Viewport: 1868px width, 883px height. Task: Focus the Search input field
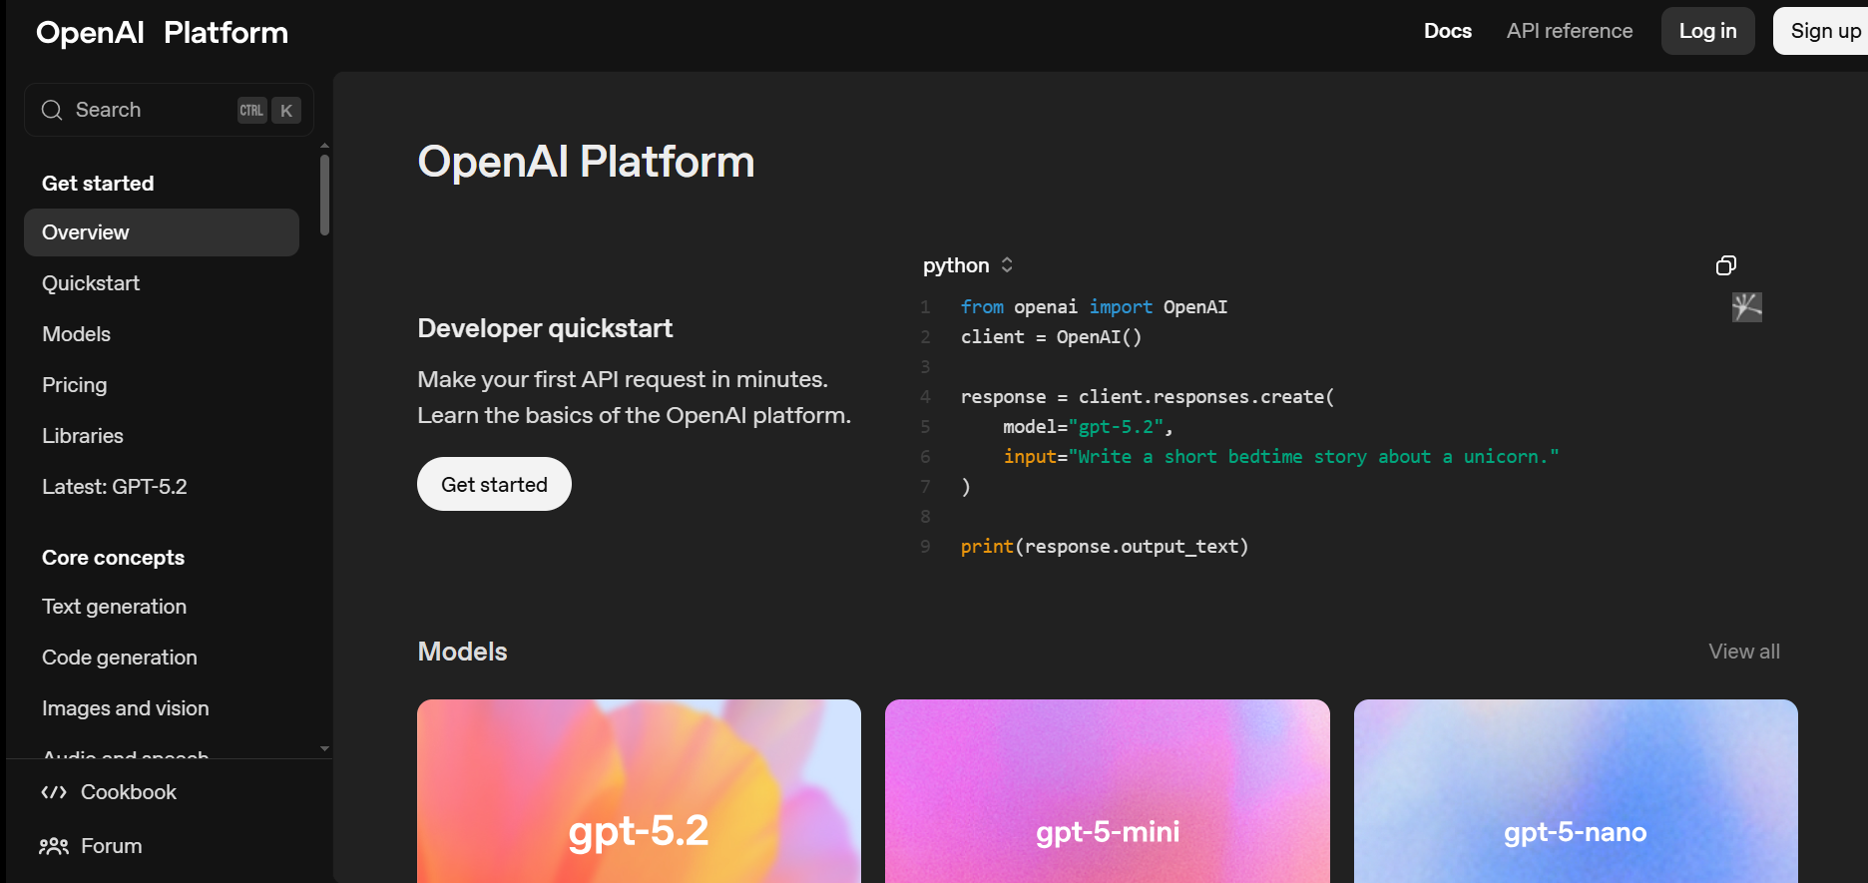(150, 110)
